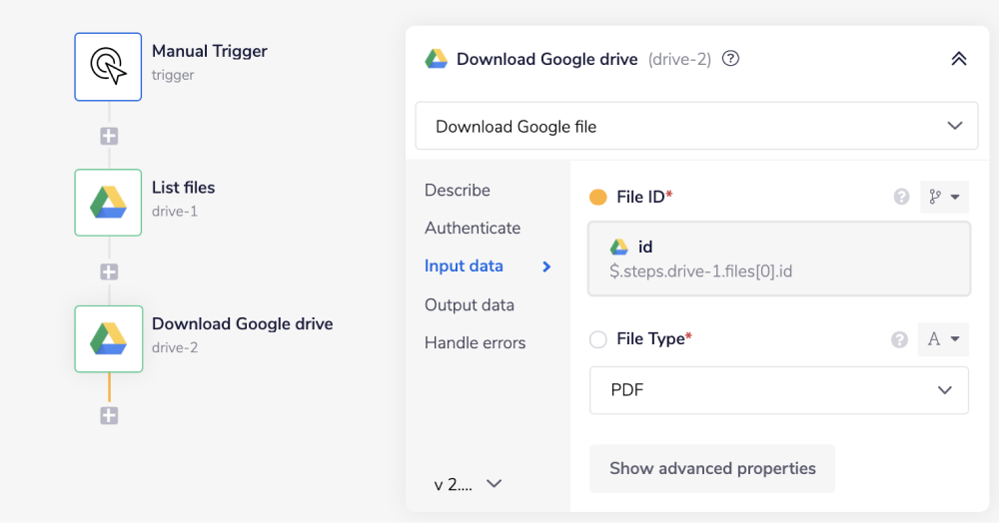999x523 pixels.
Task: Add a step after List files
Action: click(x=109, y=271)
